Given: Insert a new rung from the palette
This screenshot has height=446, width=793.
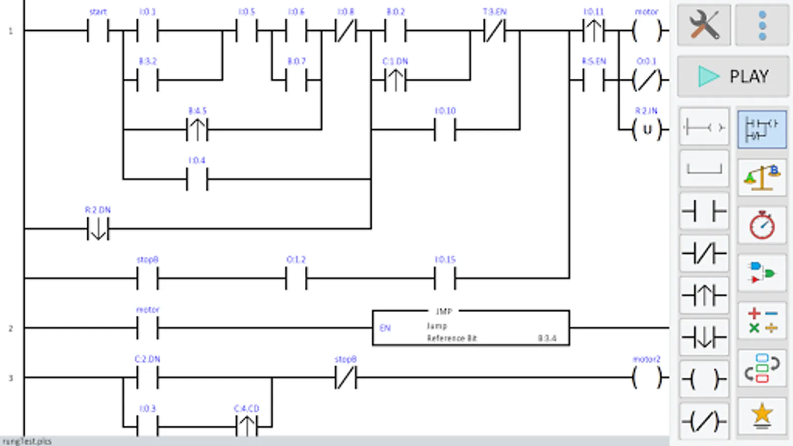Looking at the screenshot, I should coord(704,127).
